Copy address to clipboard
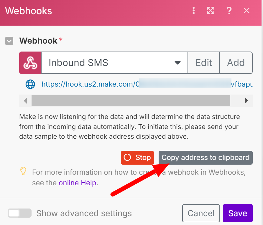Viewport: 263px width, 225px height. point(206,158)
